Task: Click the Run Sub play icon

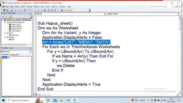Action: 35,10
